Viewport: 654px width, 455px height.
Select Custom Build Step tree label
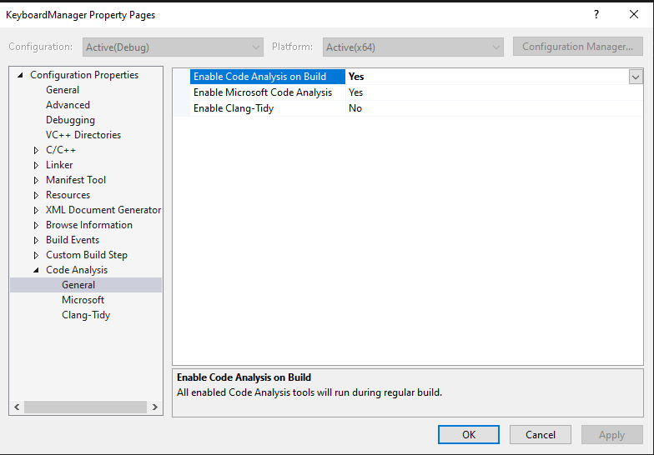pos(87,255)
